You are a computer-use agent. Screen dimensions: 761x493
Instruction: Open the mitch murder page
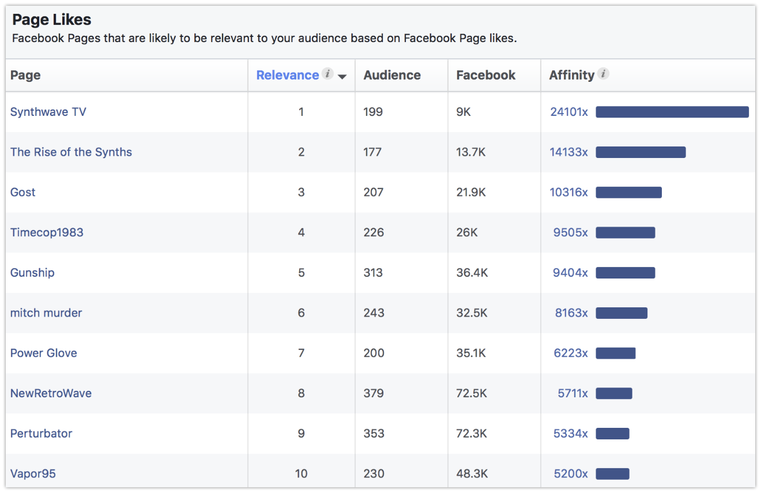click(46, 313)
